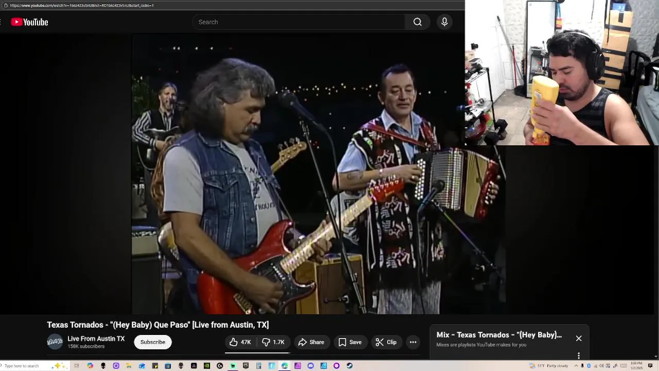Image resolution: width=659 pixels, height=371 pixels.
Task: Open touch keyboard tray icon
Action: click(623, 366)
